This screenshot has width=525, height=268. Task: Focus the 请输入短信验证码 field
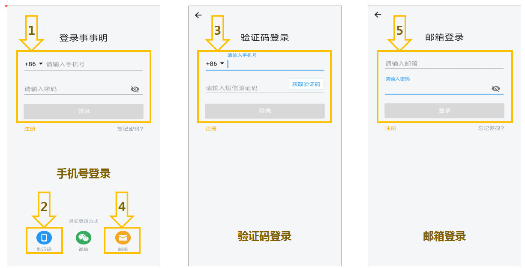pyautogui.click(x=246, y=88)
